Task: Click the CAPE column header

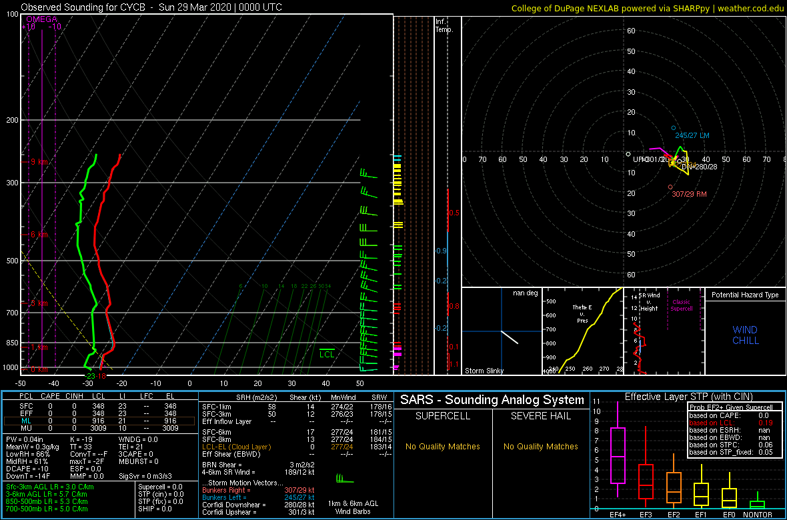Action: point(50,395)
